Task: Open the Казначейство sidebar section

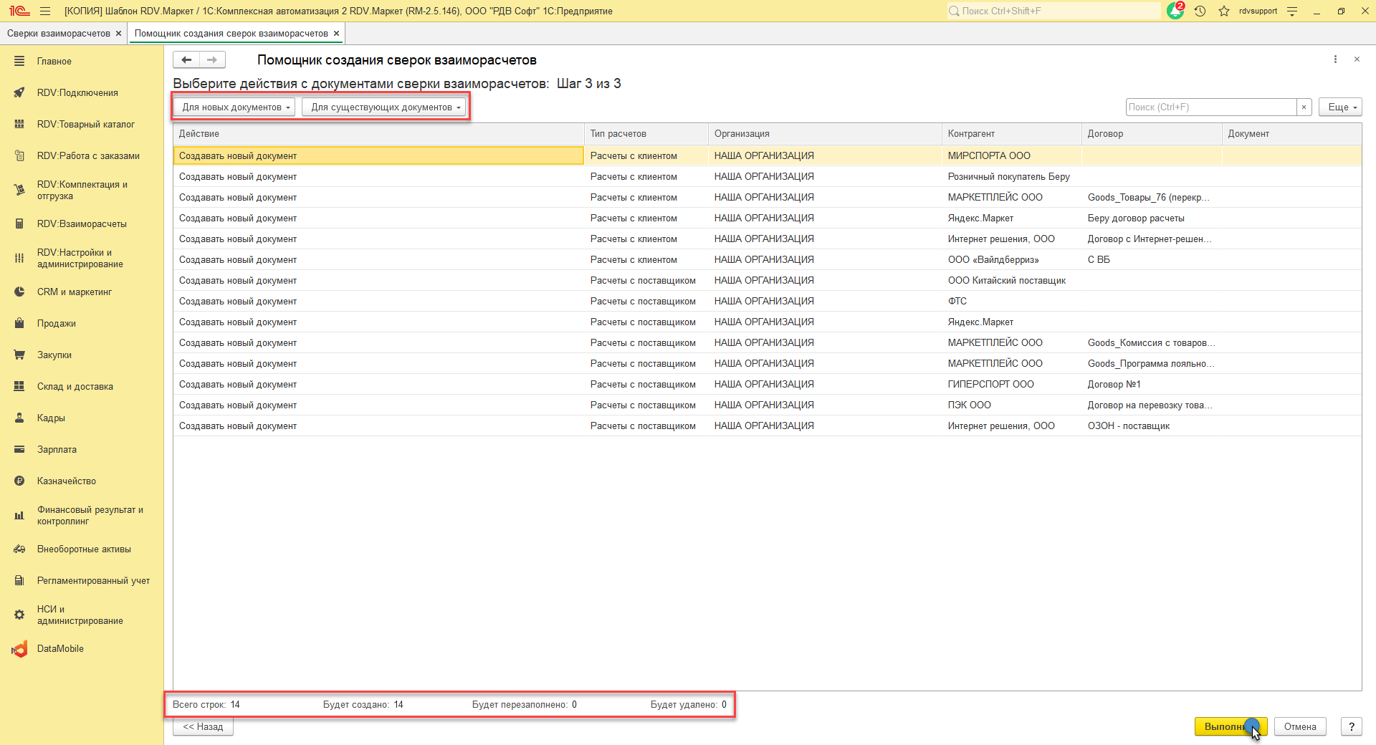Action: (66, 481)
